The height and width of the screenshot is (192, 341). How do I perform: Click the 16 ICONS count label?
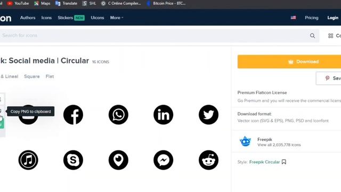click(x=101, y=62)
